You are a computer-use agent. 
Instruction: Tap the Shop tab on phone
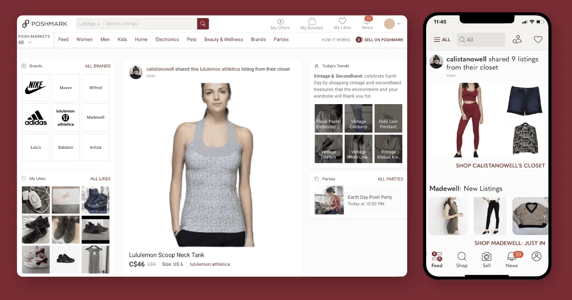(462, 260)
